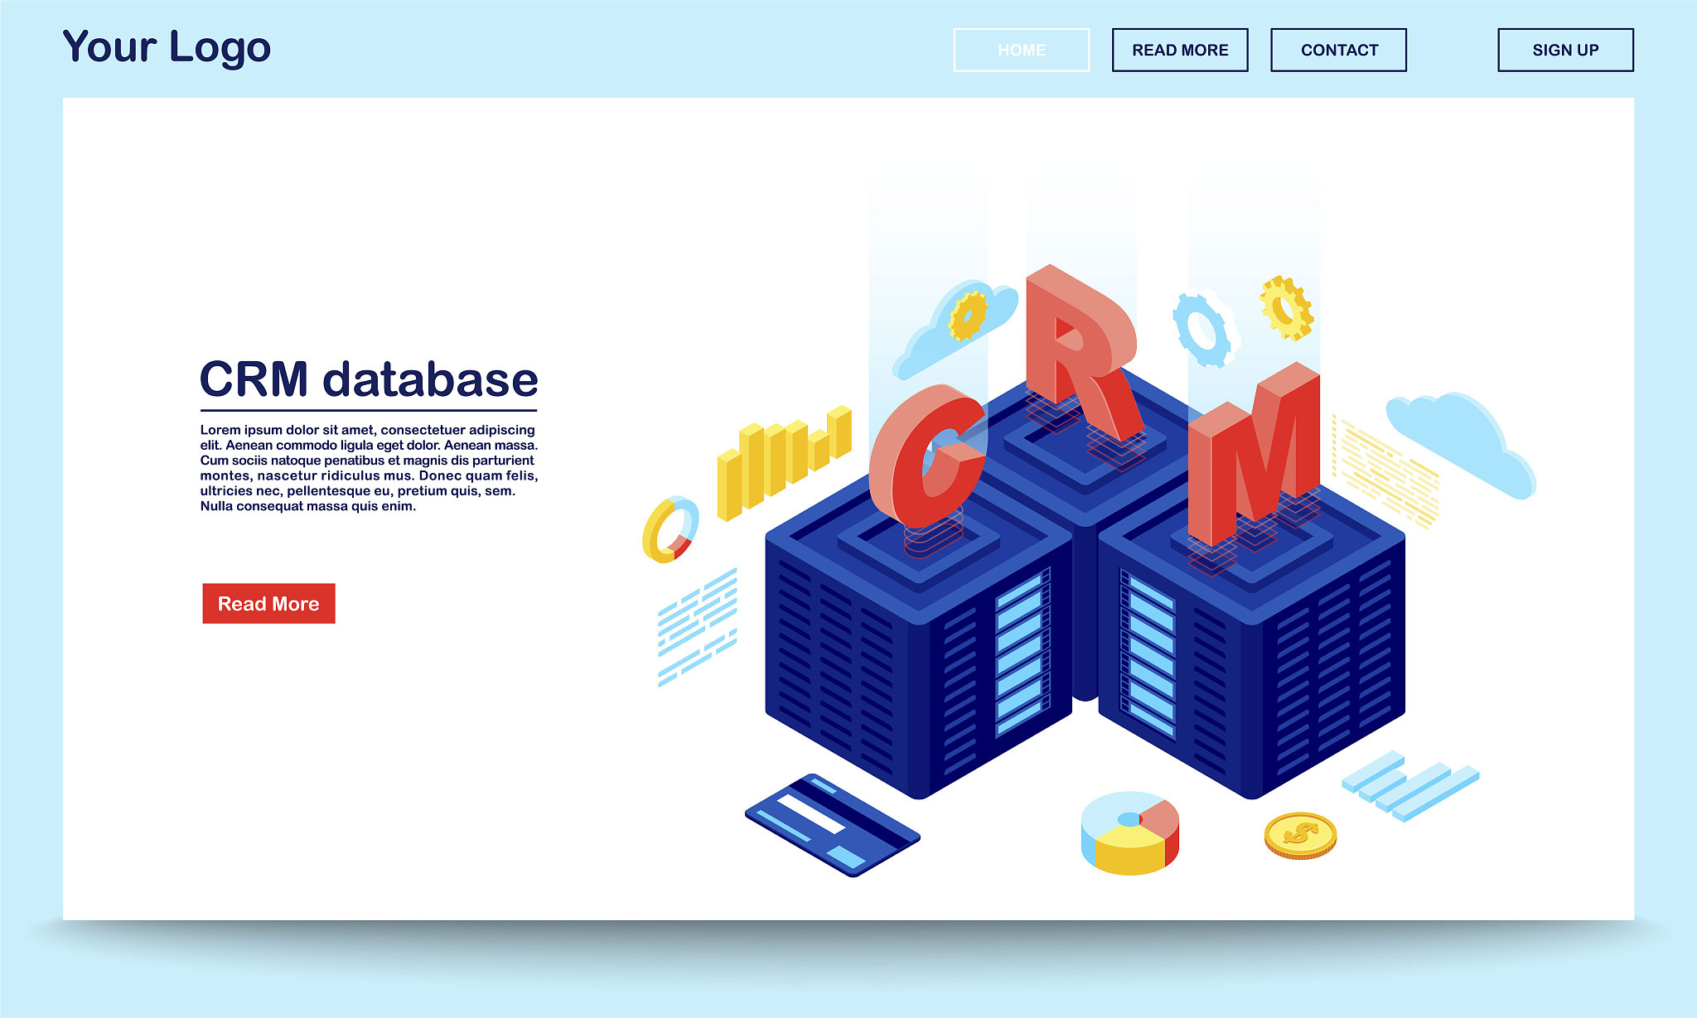Click the Your Logo brand text
1697x1018 pixels.
point(167,47)
